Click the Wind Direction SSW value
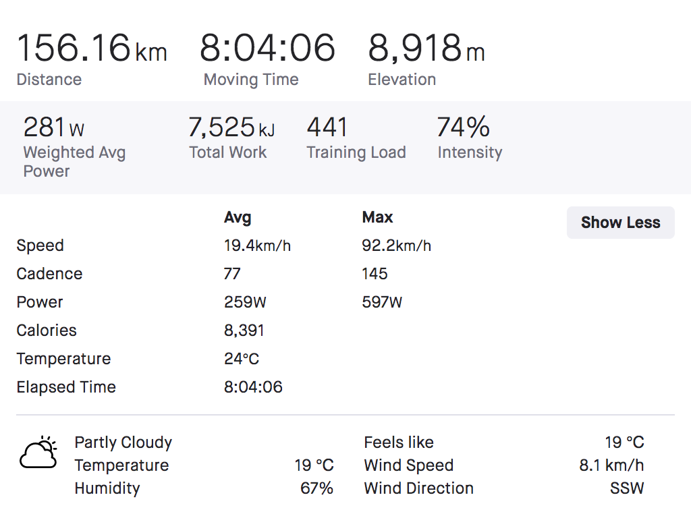691x514 pixels. [x=627, y=488]
